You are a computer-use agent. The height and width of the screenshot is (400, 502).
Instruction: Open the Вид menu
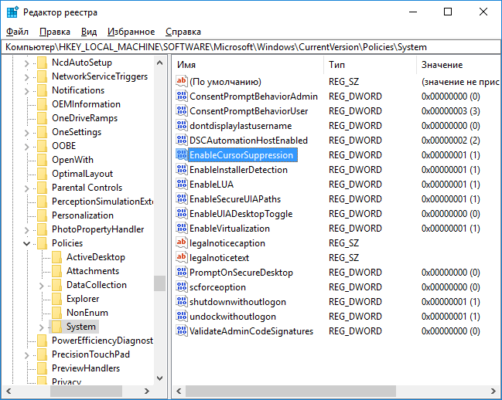(x=89, y=32)
